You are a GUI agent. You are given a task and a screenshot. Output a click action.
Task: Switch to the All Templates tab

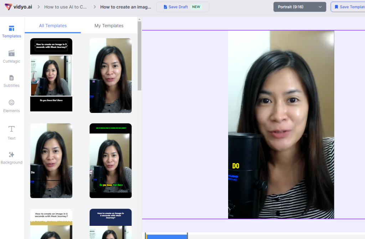[x=53, y=26]
